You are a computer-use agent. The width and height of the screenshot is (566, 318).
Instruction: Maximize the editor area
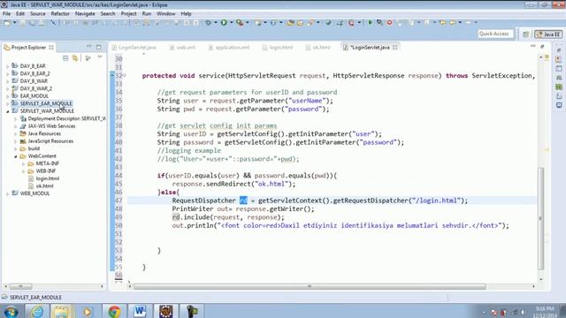[542, 47]
